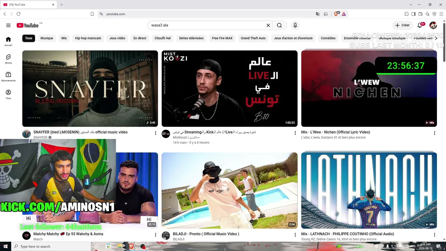Open Brave Leo AI assistant
The height and width of the screenshot is (251, 446).
tap(428, 14)
